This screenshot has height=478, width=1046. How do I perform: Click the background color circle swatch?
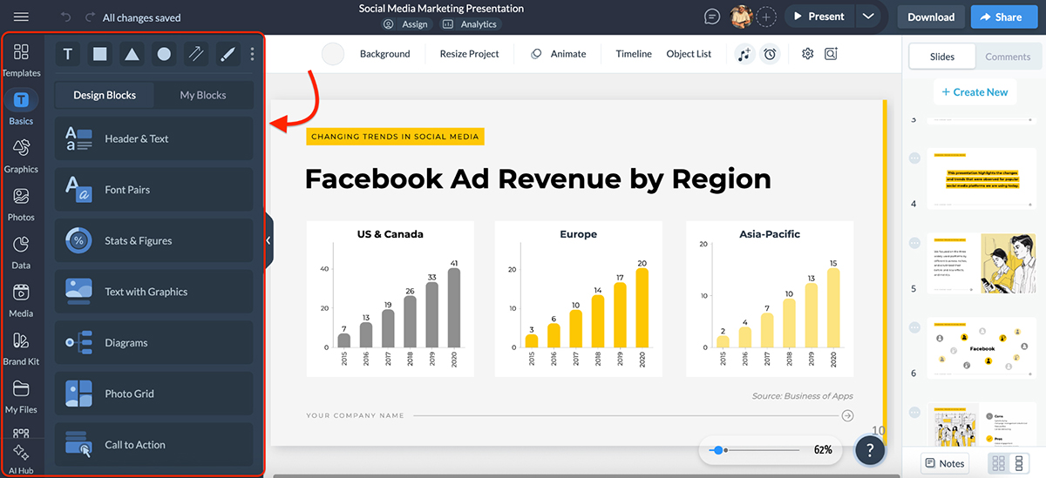pos(333,54)
